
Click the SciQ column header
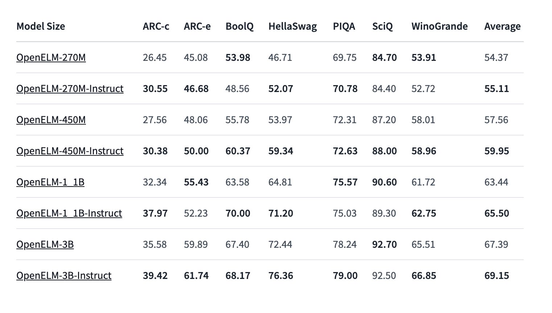click(x=382, y=26)
